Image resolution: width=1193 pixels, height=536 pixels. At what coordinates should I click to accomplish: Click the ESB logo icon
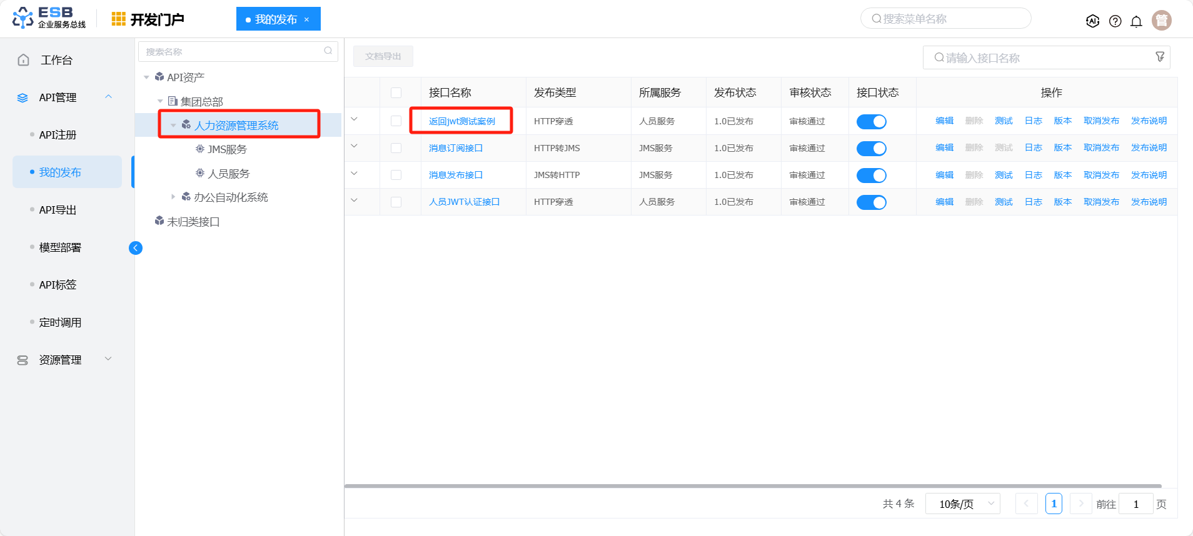tap(23, 18)
